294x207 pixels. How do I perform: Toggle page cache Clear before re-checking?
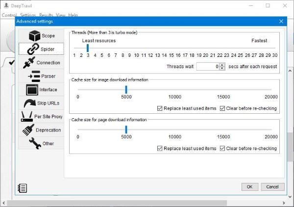(x=222, y=149)
